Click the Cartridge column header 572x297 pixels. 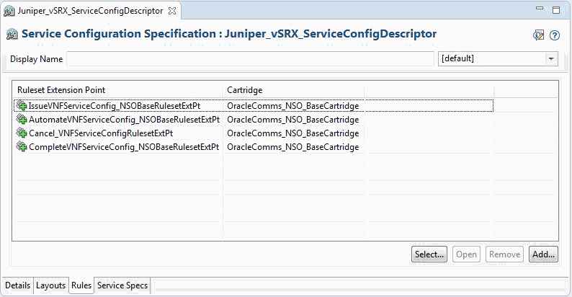tap(293, 90)
